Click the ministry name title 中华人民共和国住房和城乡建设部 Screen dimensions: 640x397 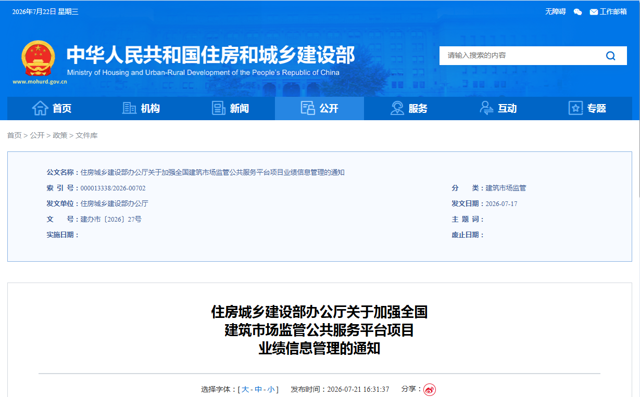(x=211, y=55)
